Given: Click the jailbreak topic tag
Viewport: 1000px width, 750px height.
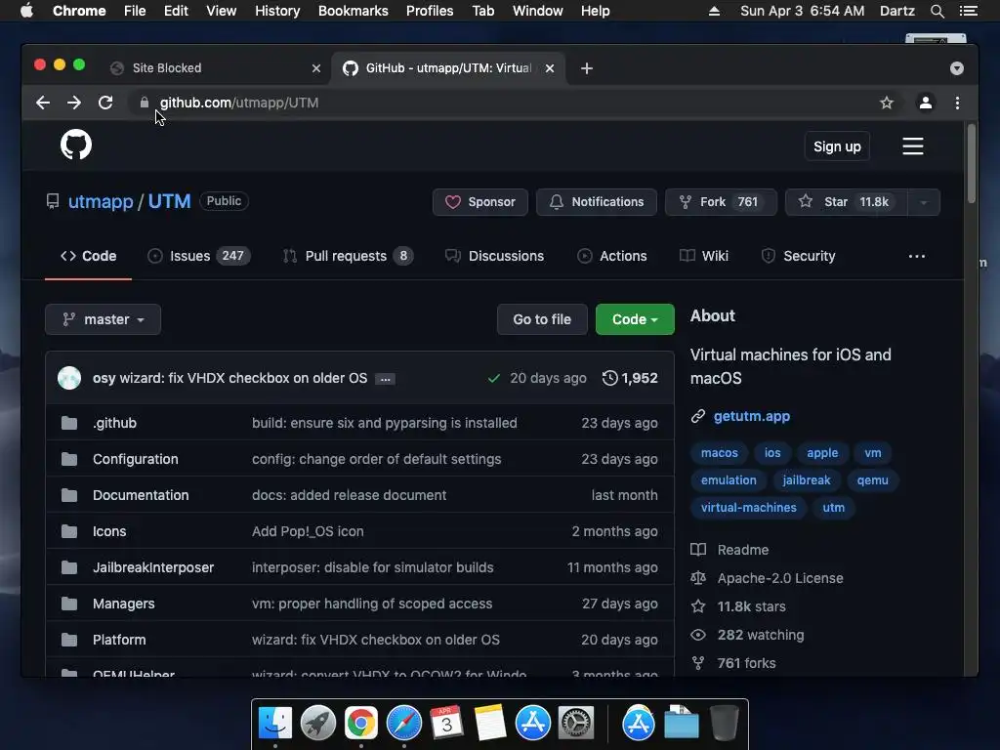Looking at the screenshot, I should pyautogui.click(x=806, y=480).
